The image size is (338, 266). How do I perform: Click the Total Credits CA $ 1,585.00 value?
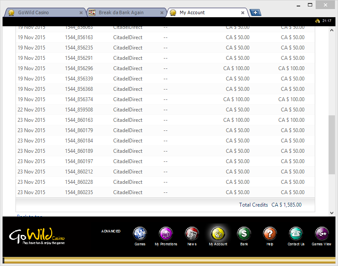pos(286,205)
